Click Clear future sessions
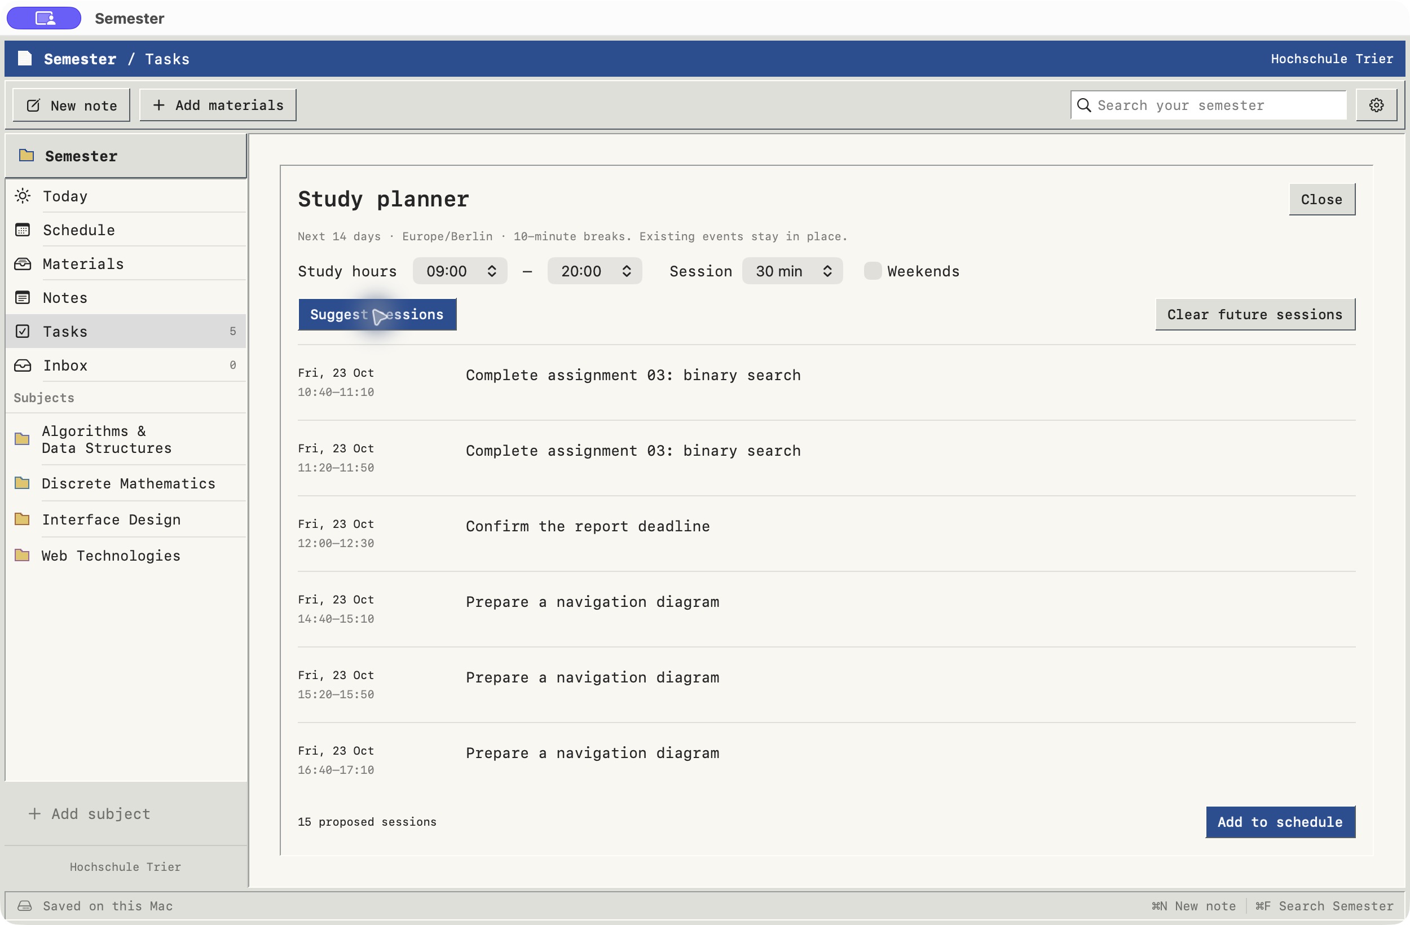This screenshot has height=925, width=1410. [x=1255, y=314]
